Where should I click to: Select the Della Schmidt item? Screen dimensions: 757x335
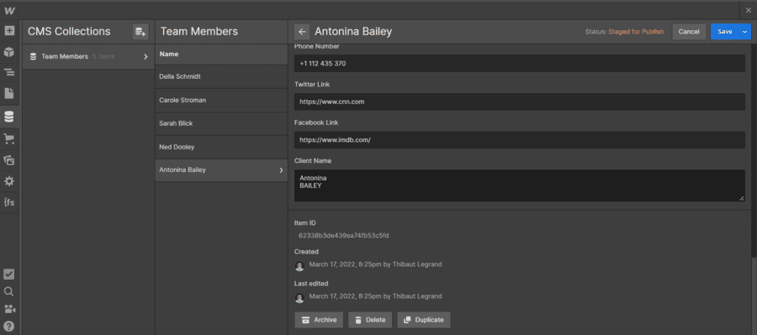coord(221,76)
